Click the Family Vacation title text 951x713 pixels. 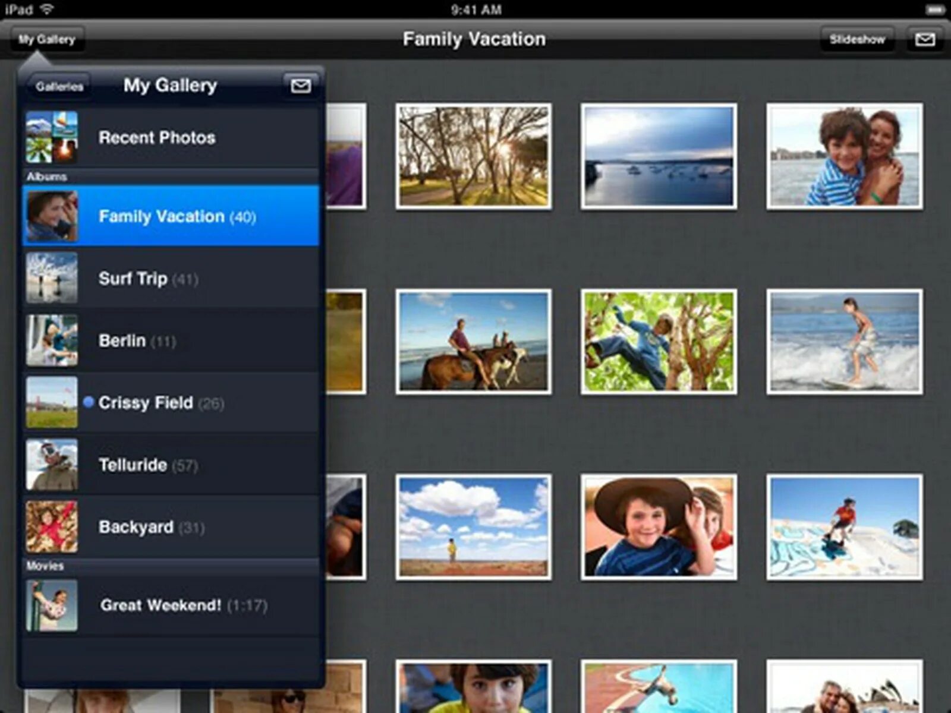click(x=474, y=39)
